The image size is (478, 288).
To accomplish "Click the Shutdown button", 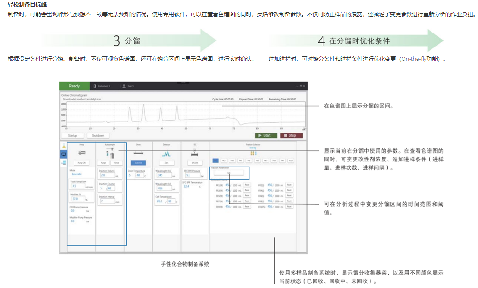I will pos(98,135).
